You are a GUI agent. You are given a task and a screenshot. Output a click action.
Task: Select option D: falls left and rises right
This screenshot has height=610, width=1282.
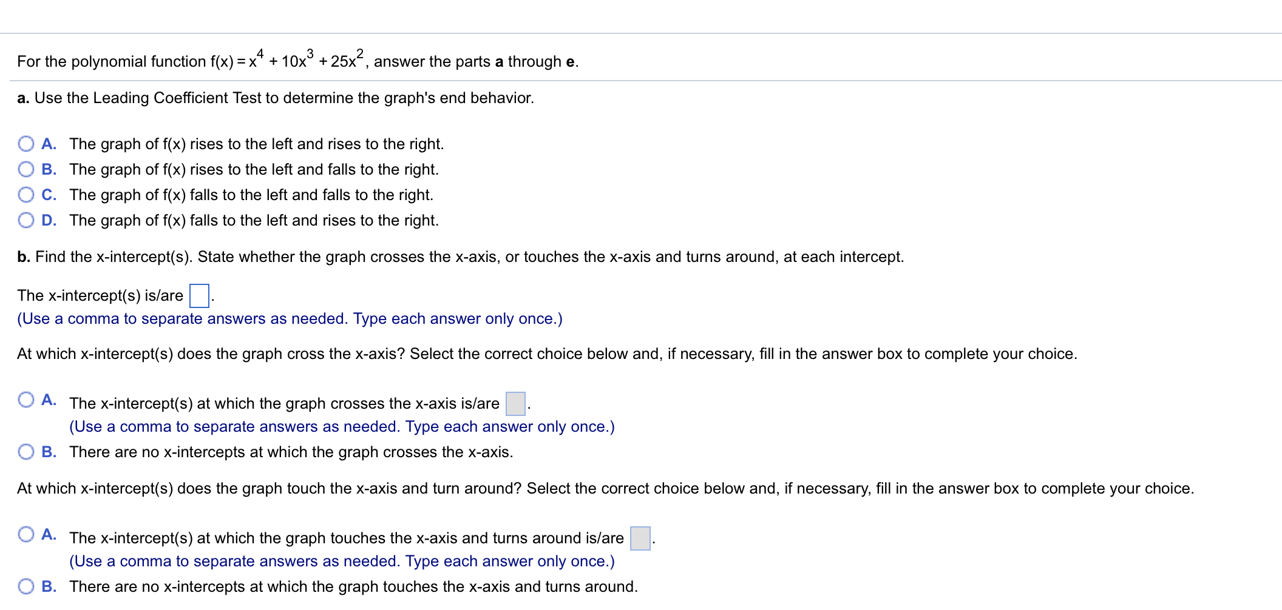[x=26, y=220]
